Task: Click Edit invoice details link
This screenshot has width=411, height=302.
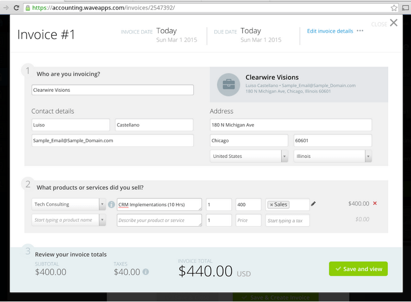Action: pyautogui.click(x=330, y=31)
